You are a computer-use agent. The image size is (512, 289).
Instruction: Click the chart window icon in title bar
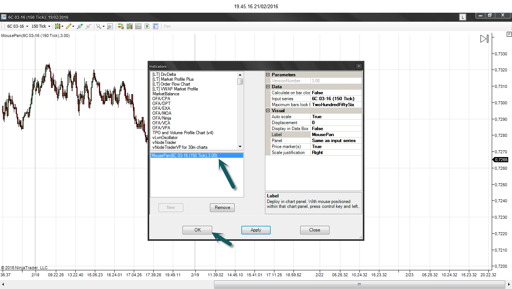click(x=4, y=17)
